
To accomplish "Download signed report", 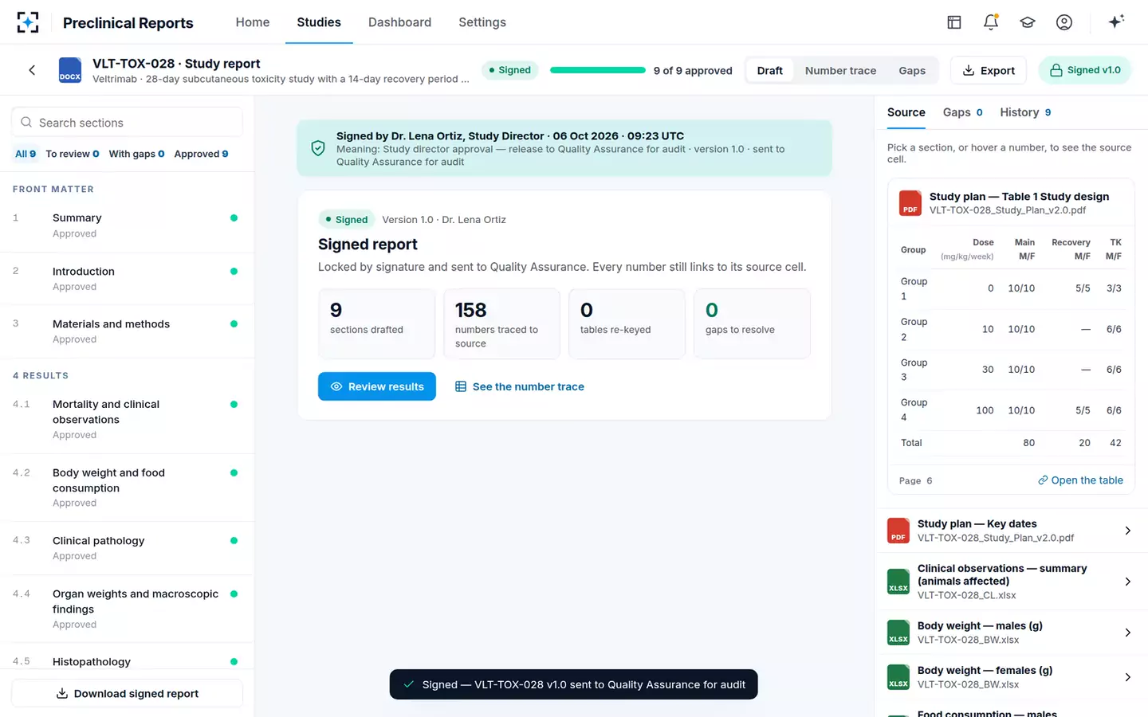I will [127, 693].
